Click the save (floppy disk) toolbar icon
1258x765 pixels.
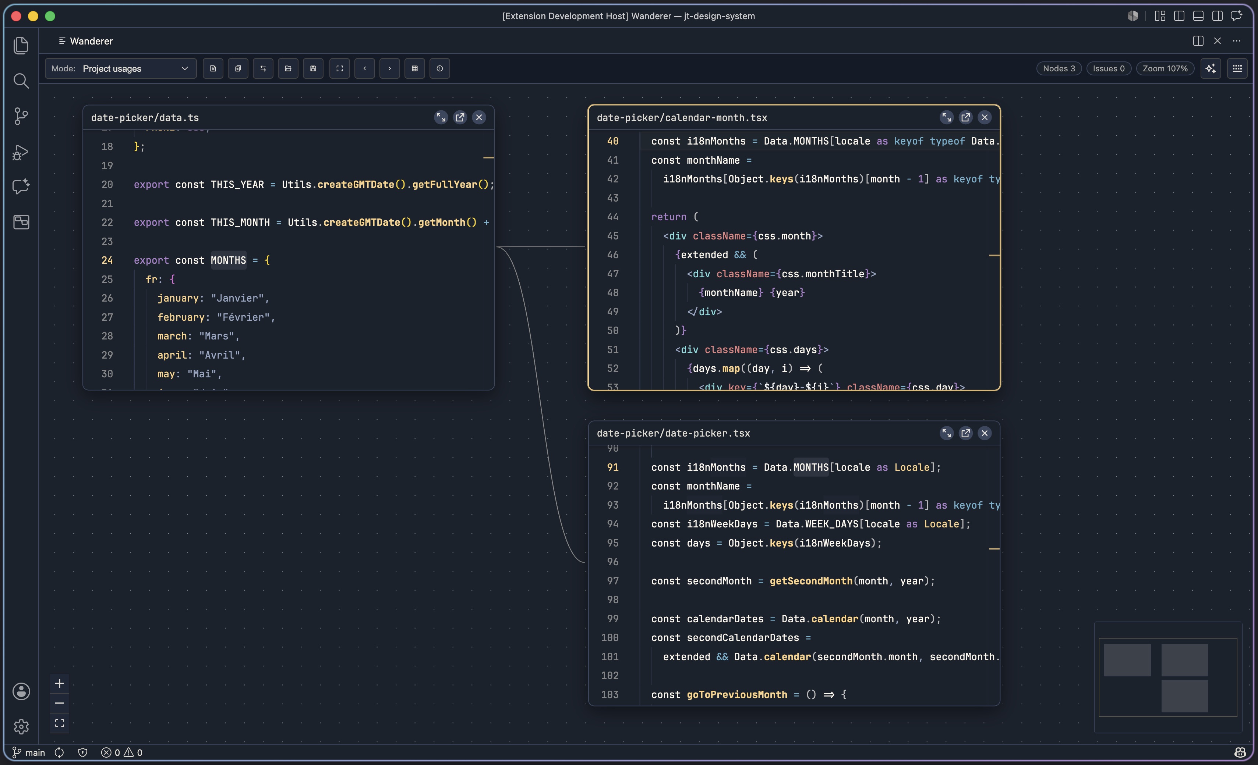click(313, 68)
